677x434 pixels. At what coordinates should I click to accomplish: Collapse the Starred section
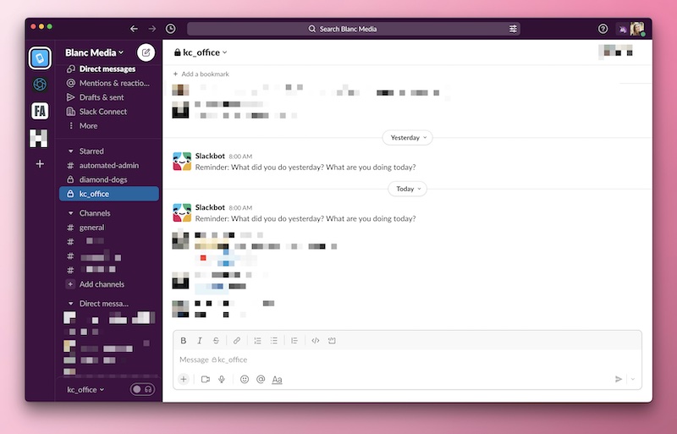click(x=71, y=151)
